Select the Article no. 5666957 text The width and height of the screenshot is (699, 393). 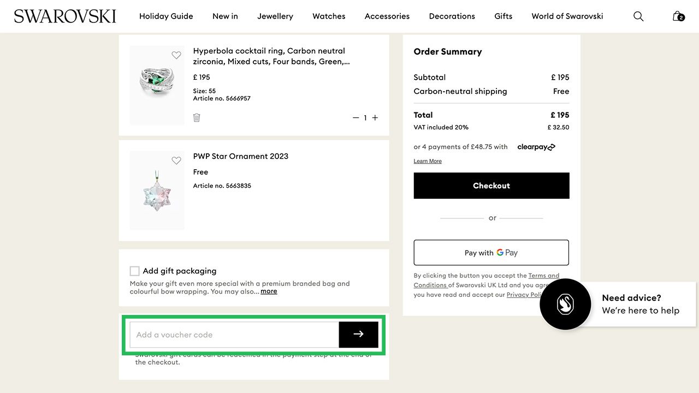(x=222, y=98)
